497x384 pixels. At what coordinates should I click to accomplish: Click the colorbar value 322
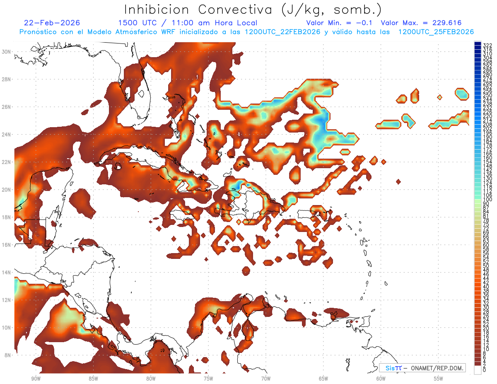click(487, 45)
